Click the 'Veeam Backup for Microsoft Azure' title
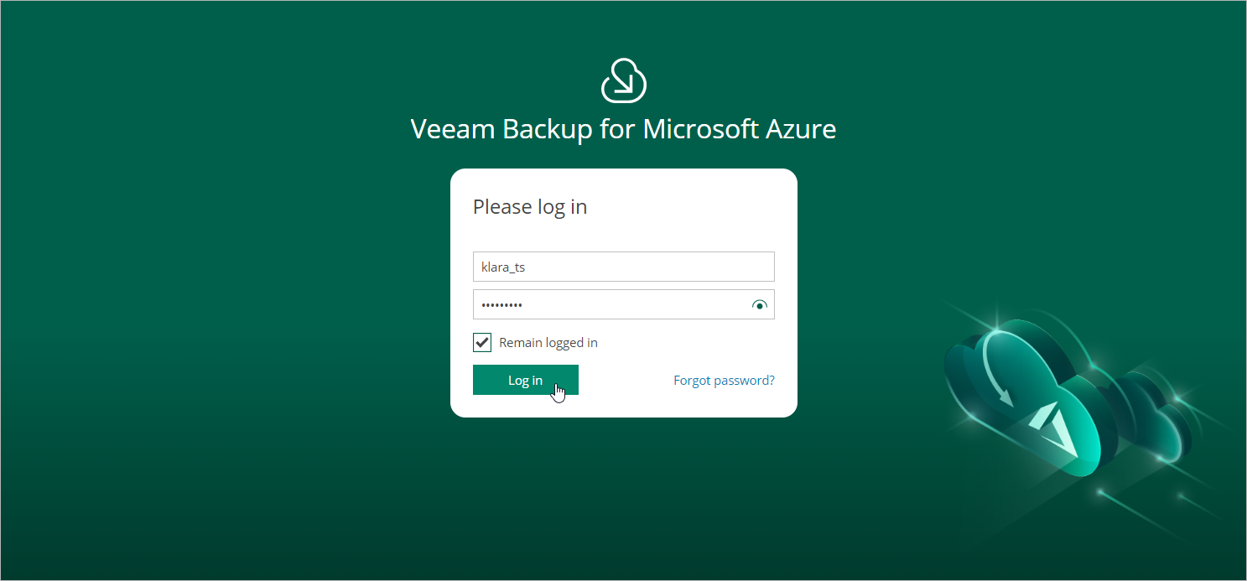This screenshot has height=581, width=1247. (623, 130)
